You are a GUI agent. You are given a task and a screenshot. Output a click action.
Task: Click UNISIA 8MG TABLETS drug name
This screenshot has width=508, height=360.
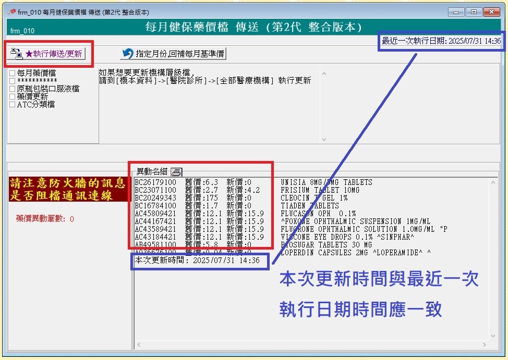click(x=326, y=182)
